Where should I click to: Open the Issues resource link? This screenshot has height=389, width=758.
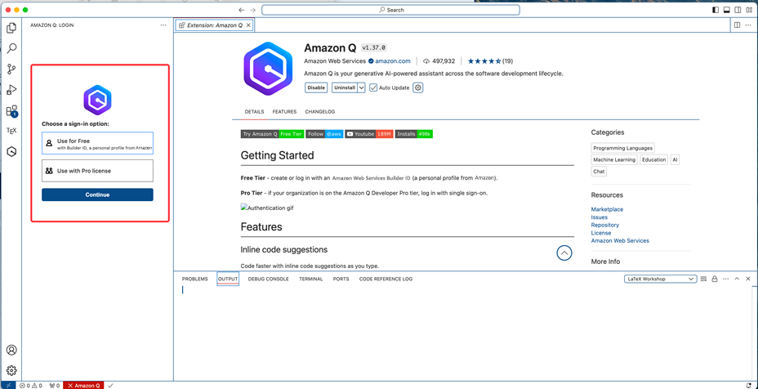click(x=600, y=217)
